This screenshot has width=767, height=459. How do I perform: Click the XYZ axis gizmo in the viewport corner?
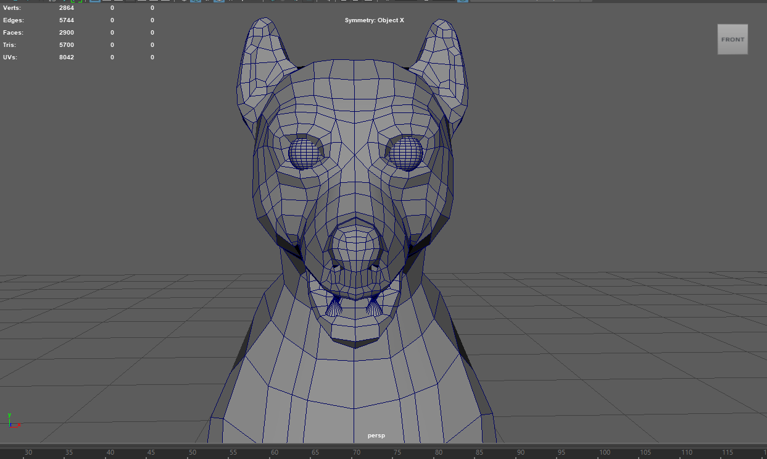[x=14, y=421]
